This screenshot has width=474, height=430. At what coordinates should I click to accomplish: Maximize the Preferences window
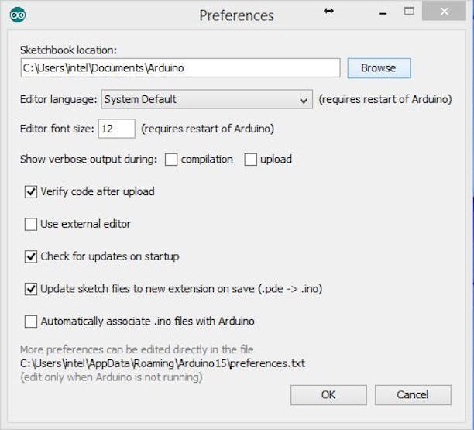[x=409, y=12]
